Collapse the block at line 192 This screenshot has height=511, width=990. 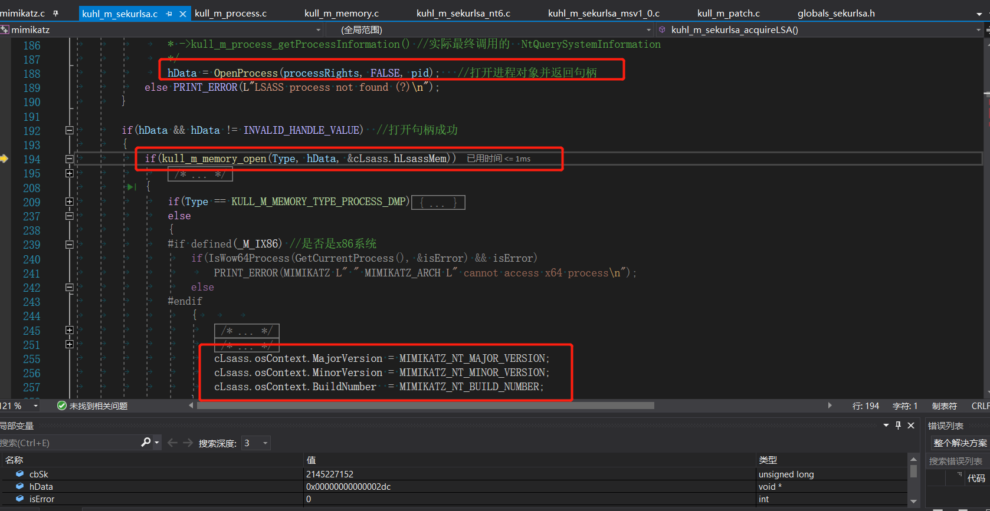69,130
